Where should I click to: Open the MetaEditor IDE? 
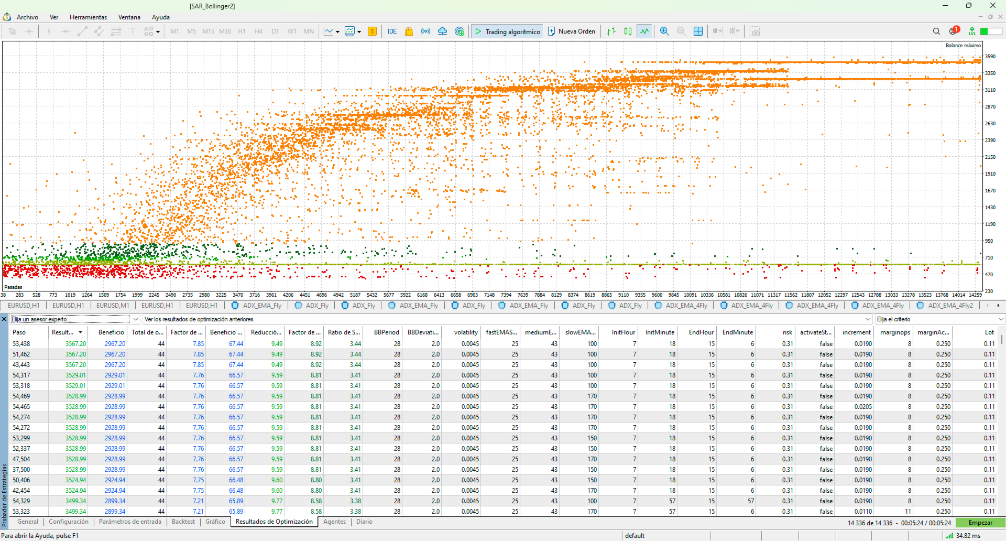392,31
